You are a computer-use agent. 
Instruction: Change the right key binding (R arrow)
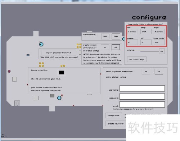click(x=159, y=32)
